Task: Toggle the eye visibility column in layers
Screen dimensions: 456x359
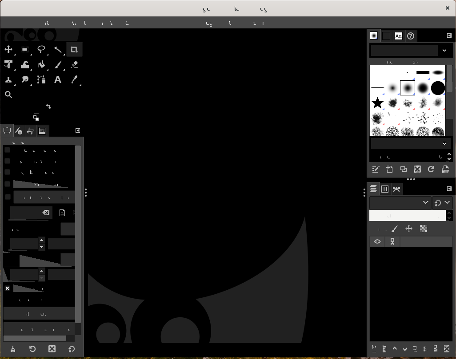Action: point(377,242)
